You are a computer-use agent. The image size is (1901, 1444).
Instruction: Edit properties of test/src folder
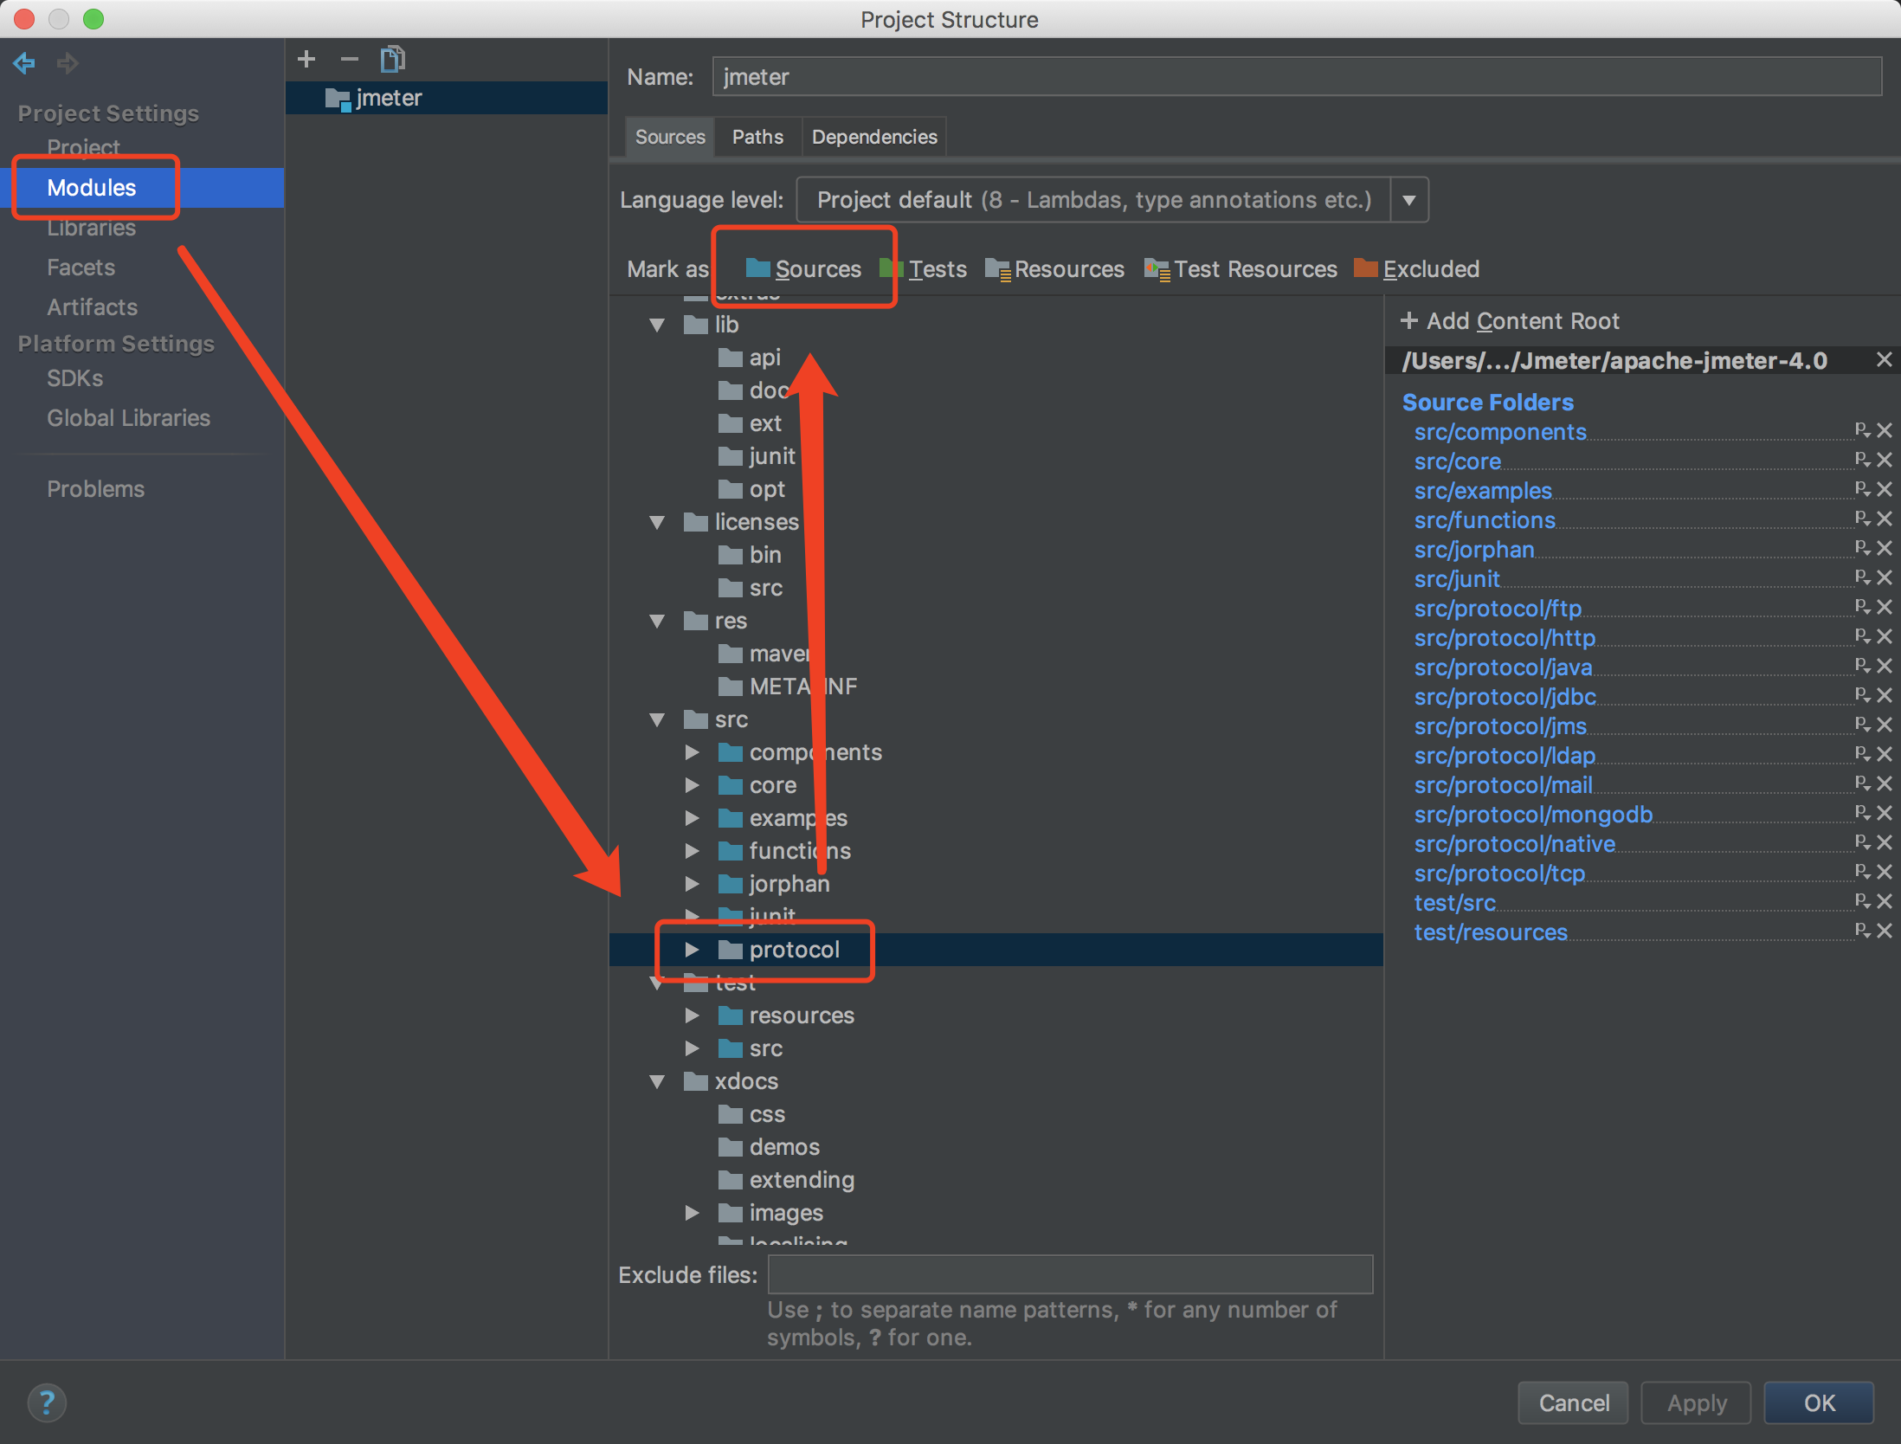click(1863, 901)
